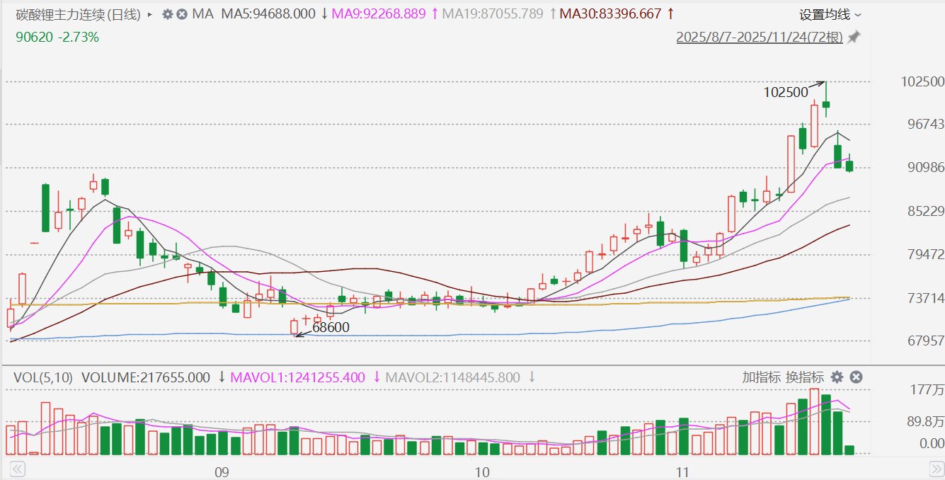Open VOL indicator settings gear

[x=837, y=377]
